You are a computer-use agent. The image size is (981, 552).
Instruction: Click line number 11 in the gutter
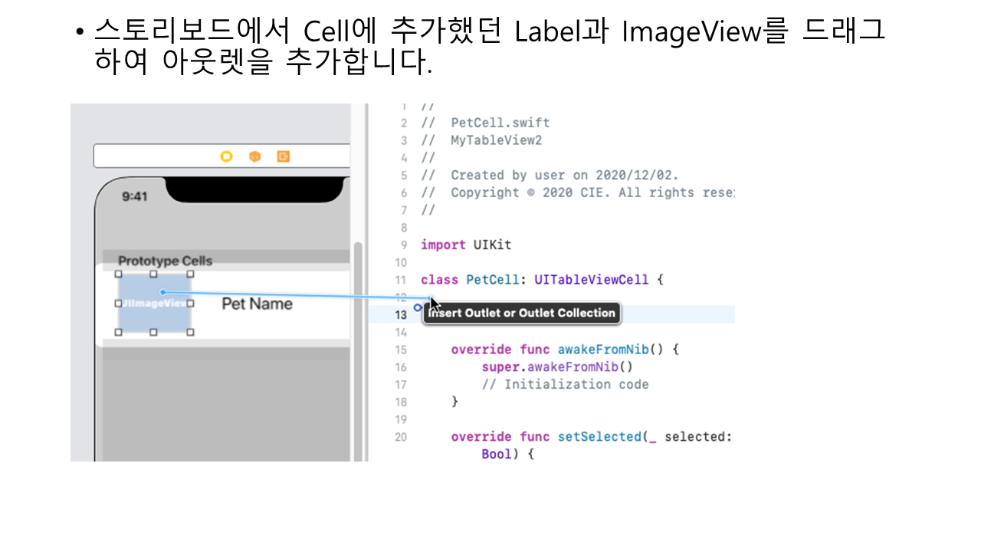click(x=401, y=281)
